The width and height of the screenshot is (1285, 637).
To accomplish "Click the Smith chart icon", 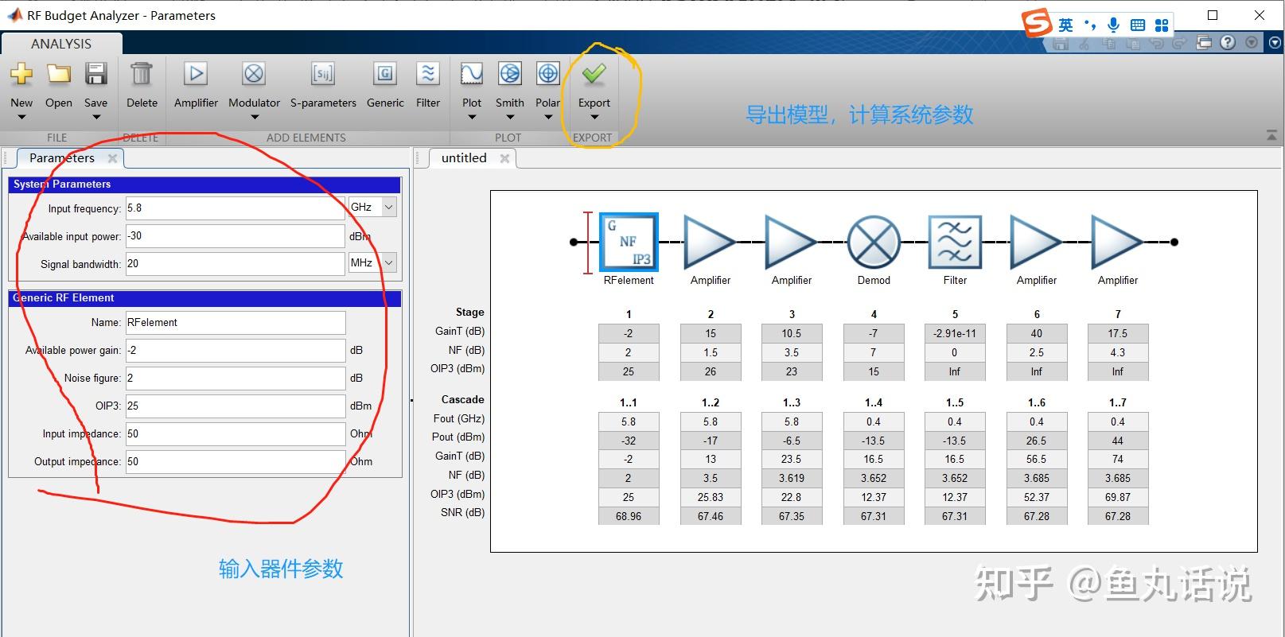I will click(510, 74).
